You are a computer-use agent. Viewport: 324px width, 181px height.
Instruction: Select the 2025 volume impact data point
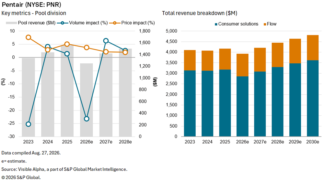[x=67, y=54]
